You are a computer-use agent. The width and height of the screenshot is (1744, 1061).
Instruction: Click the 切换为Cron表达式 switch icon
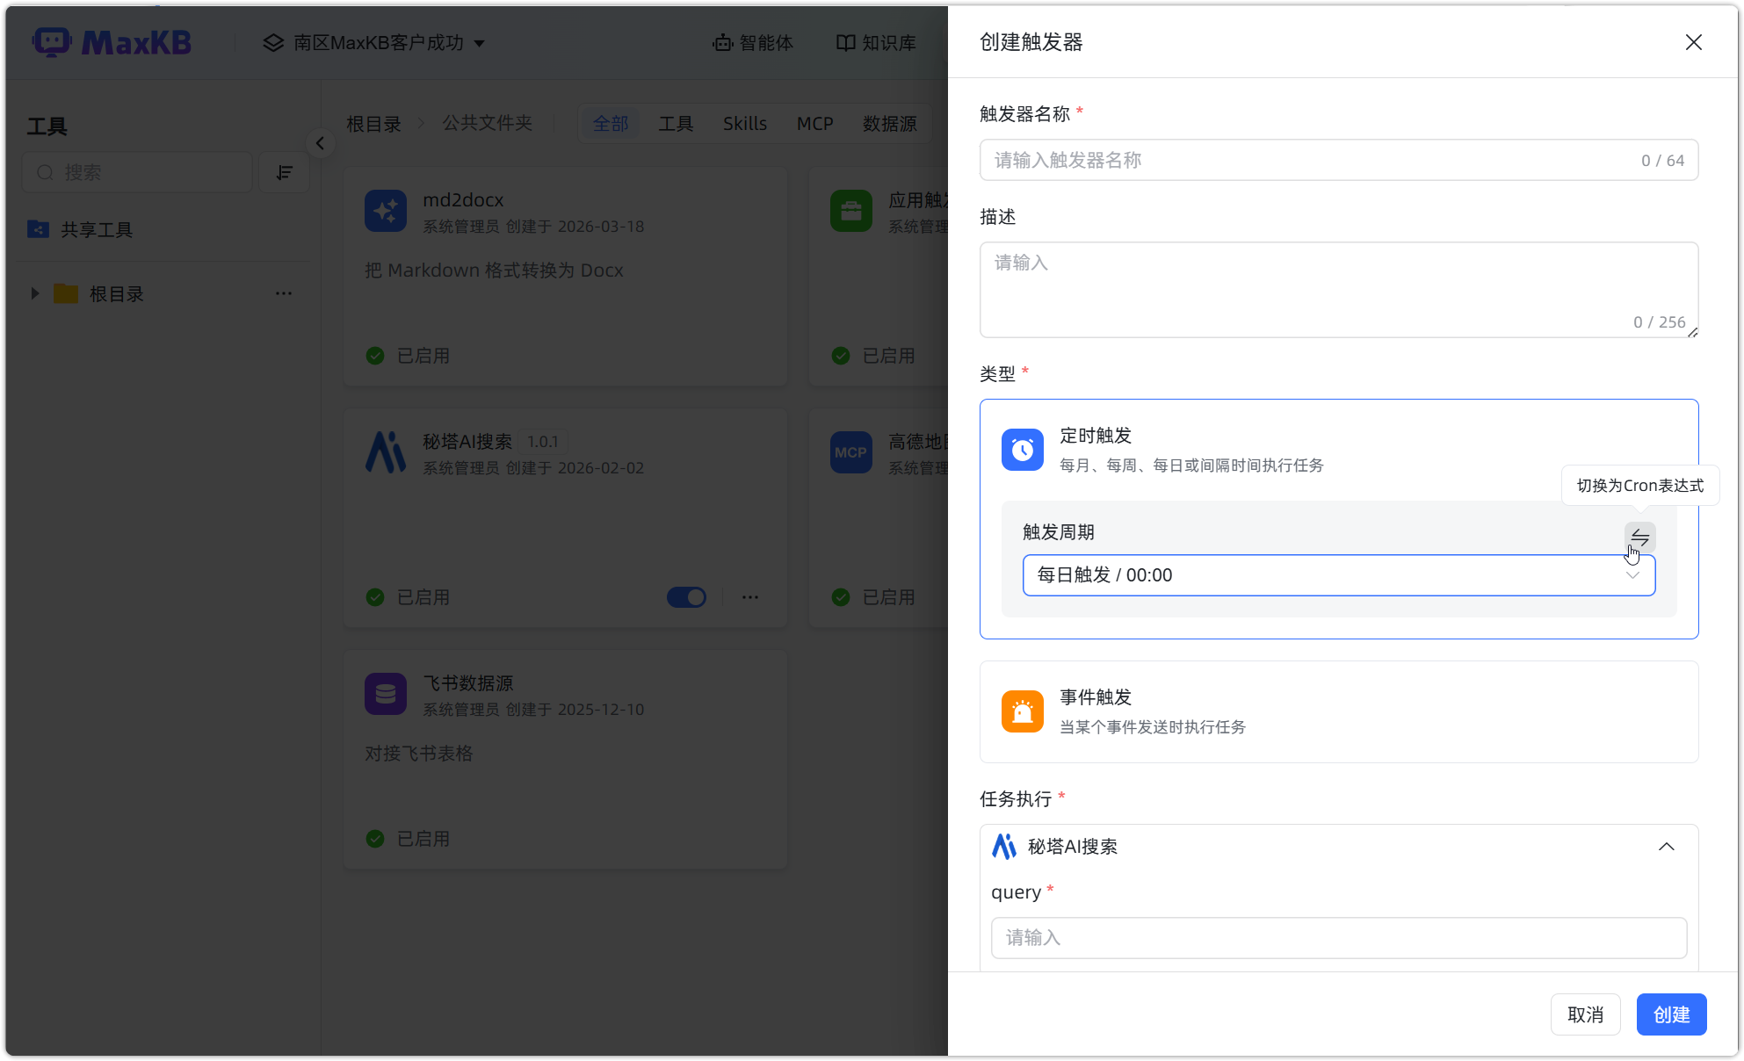click(1639, 537)
